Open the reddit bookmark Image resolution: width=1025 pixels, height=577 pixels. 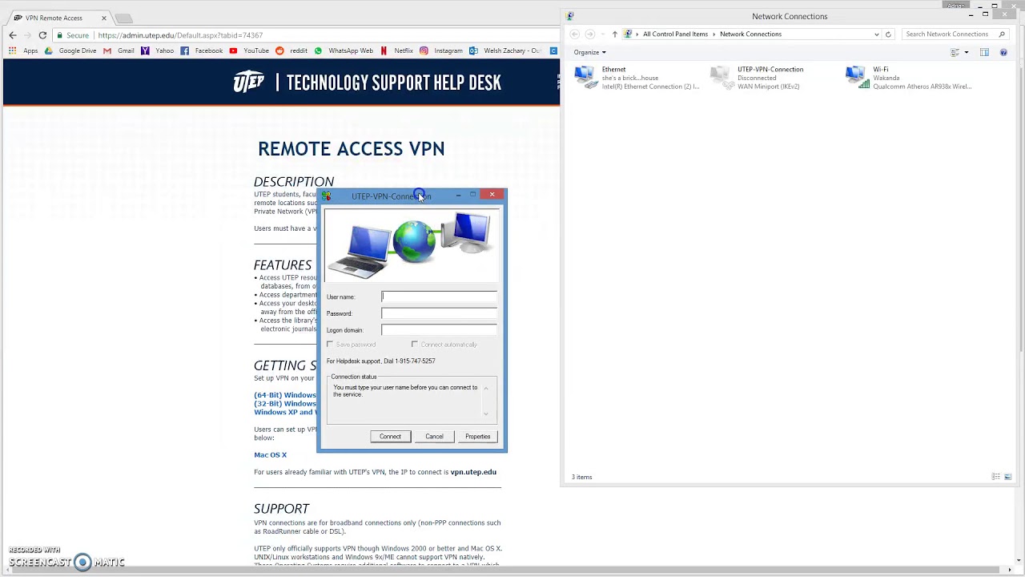[291, 50]
